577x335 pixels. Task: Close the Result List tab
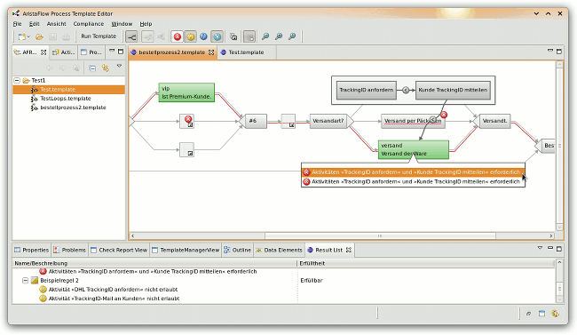(x=349, y=250)
